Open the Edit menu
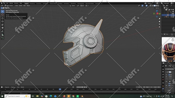The height and width of the screenshot is (98, 175). (x=7, y=3)
